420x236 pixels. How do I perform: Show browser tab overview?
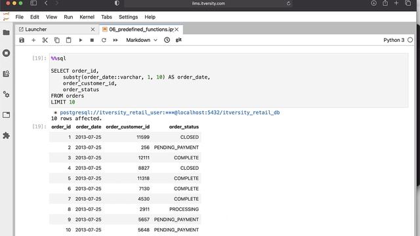pyautogui.click(x=408, y=3)
